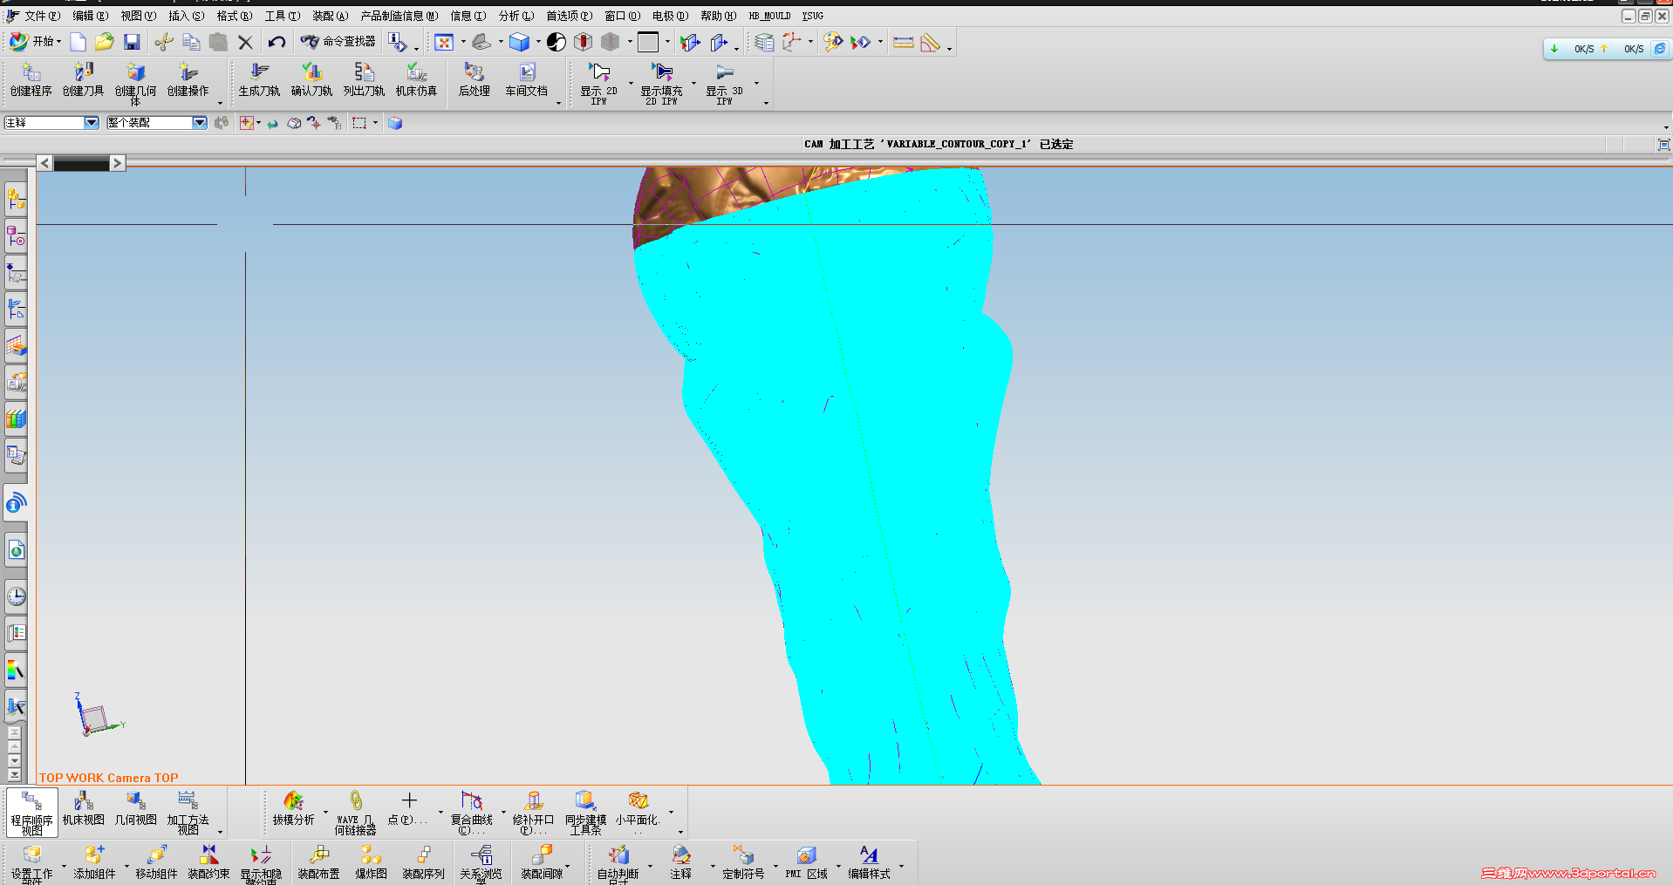
Task: Toggle Show and Hide Constraints (显示和隐藏约束)
Action: click(x=262, y=865)
